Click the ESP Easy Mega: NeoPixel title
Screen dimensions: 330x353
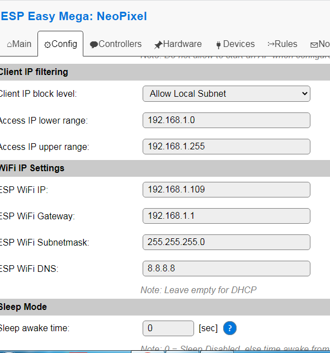point(74,16)
